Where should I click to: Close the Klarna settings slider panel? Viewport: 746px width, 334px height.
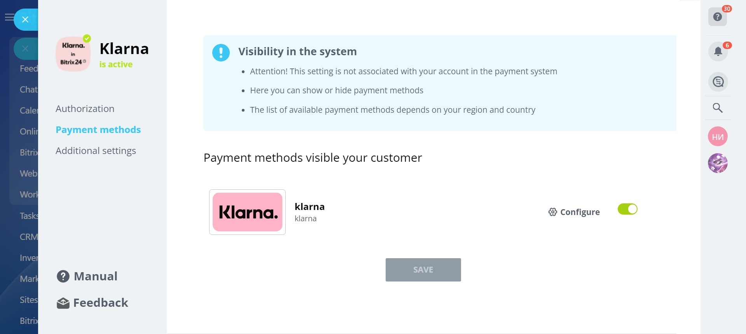pyautogui.click(x=25, y=19)
